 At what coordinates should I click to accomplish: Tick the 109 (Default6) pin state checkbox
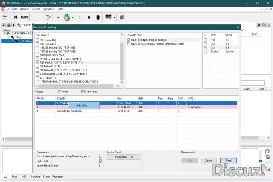(x=37, y=40)
